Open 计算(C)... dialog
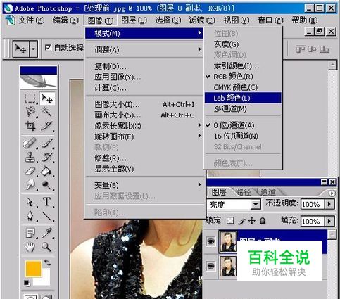The height and width of the screenshot is (299, 340). click(144, 88)
